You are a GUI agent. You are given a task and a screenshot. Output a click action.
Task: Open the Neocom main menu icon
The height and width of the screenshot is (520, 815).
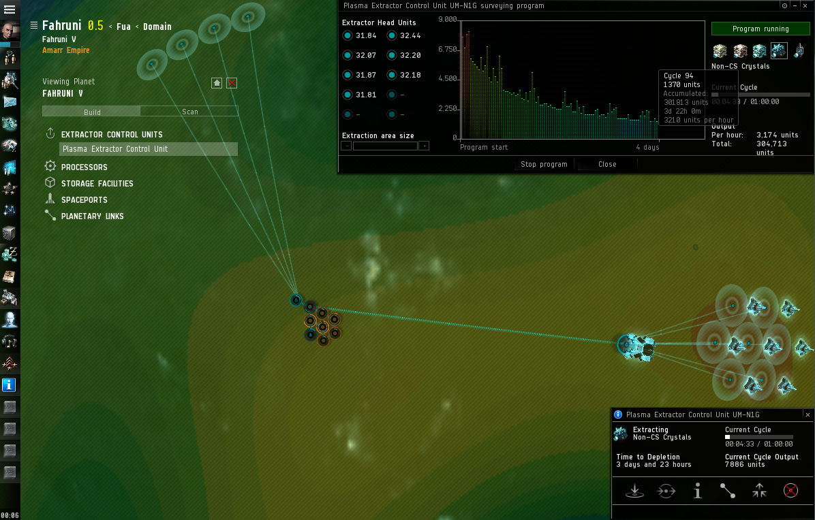(10, 10)
